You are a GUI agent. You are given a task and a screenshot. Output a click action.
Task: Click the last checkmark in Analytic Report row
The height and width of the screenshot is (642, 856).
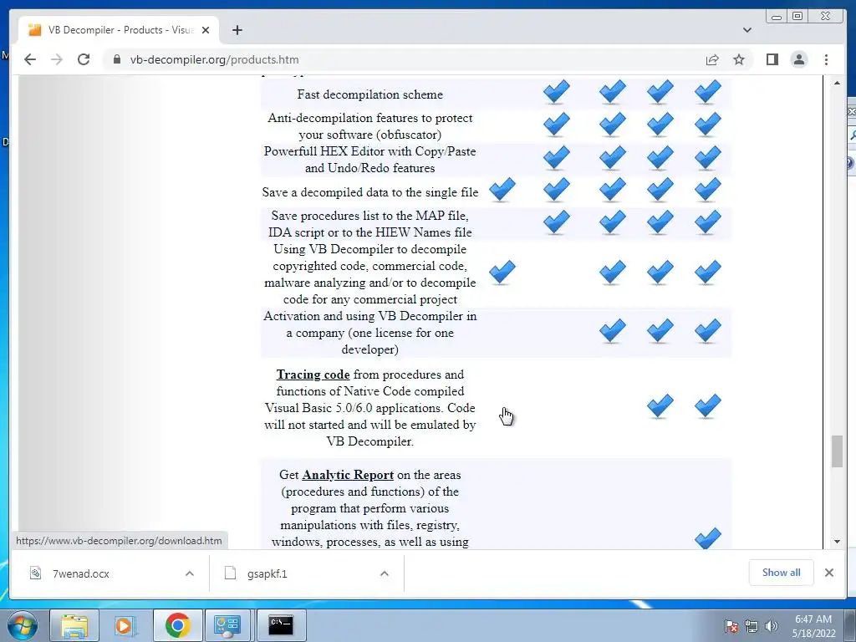pyautogui.click(x=708, y=538)
